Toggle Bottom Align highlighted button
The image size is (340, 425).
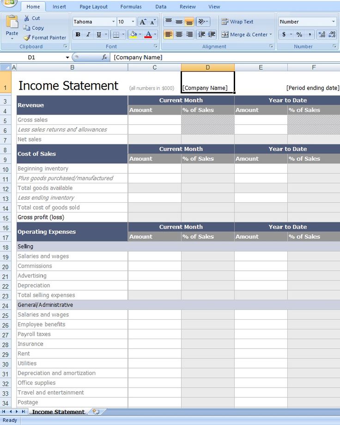pos(189,21)
